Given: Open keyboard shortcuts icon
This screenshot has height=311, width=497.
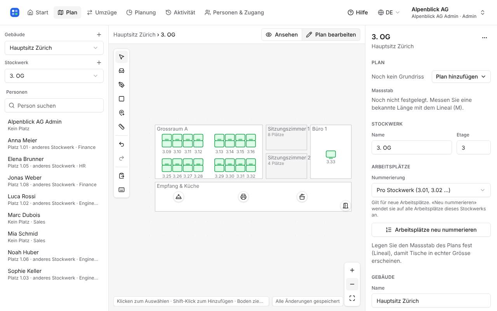Looking at the screenshot, I should click(x=122, y=190).
